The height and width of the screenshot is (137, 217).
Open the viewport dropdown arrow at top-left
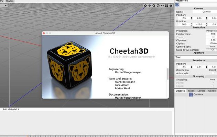[6, 5]
